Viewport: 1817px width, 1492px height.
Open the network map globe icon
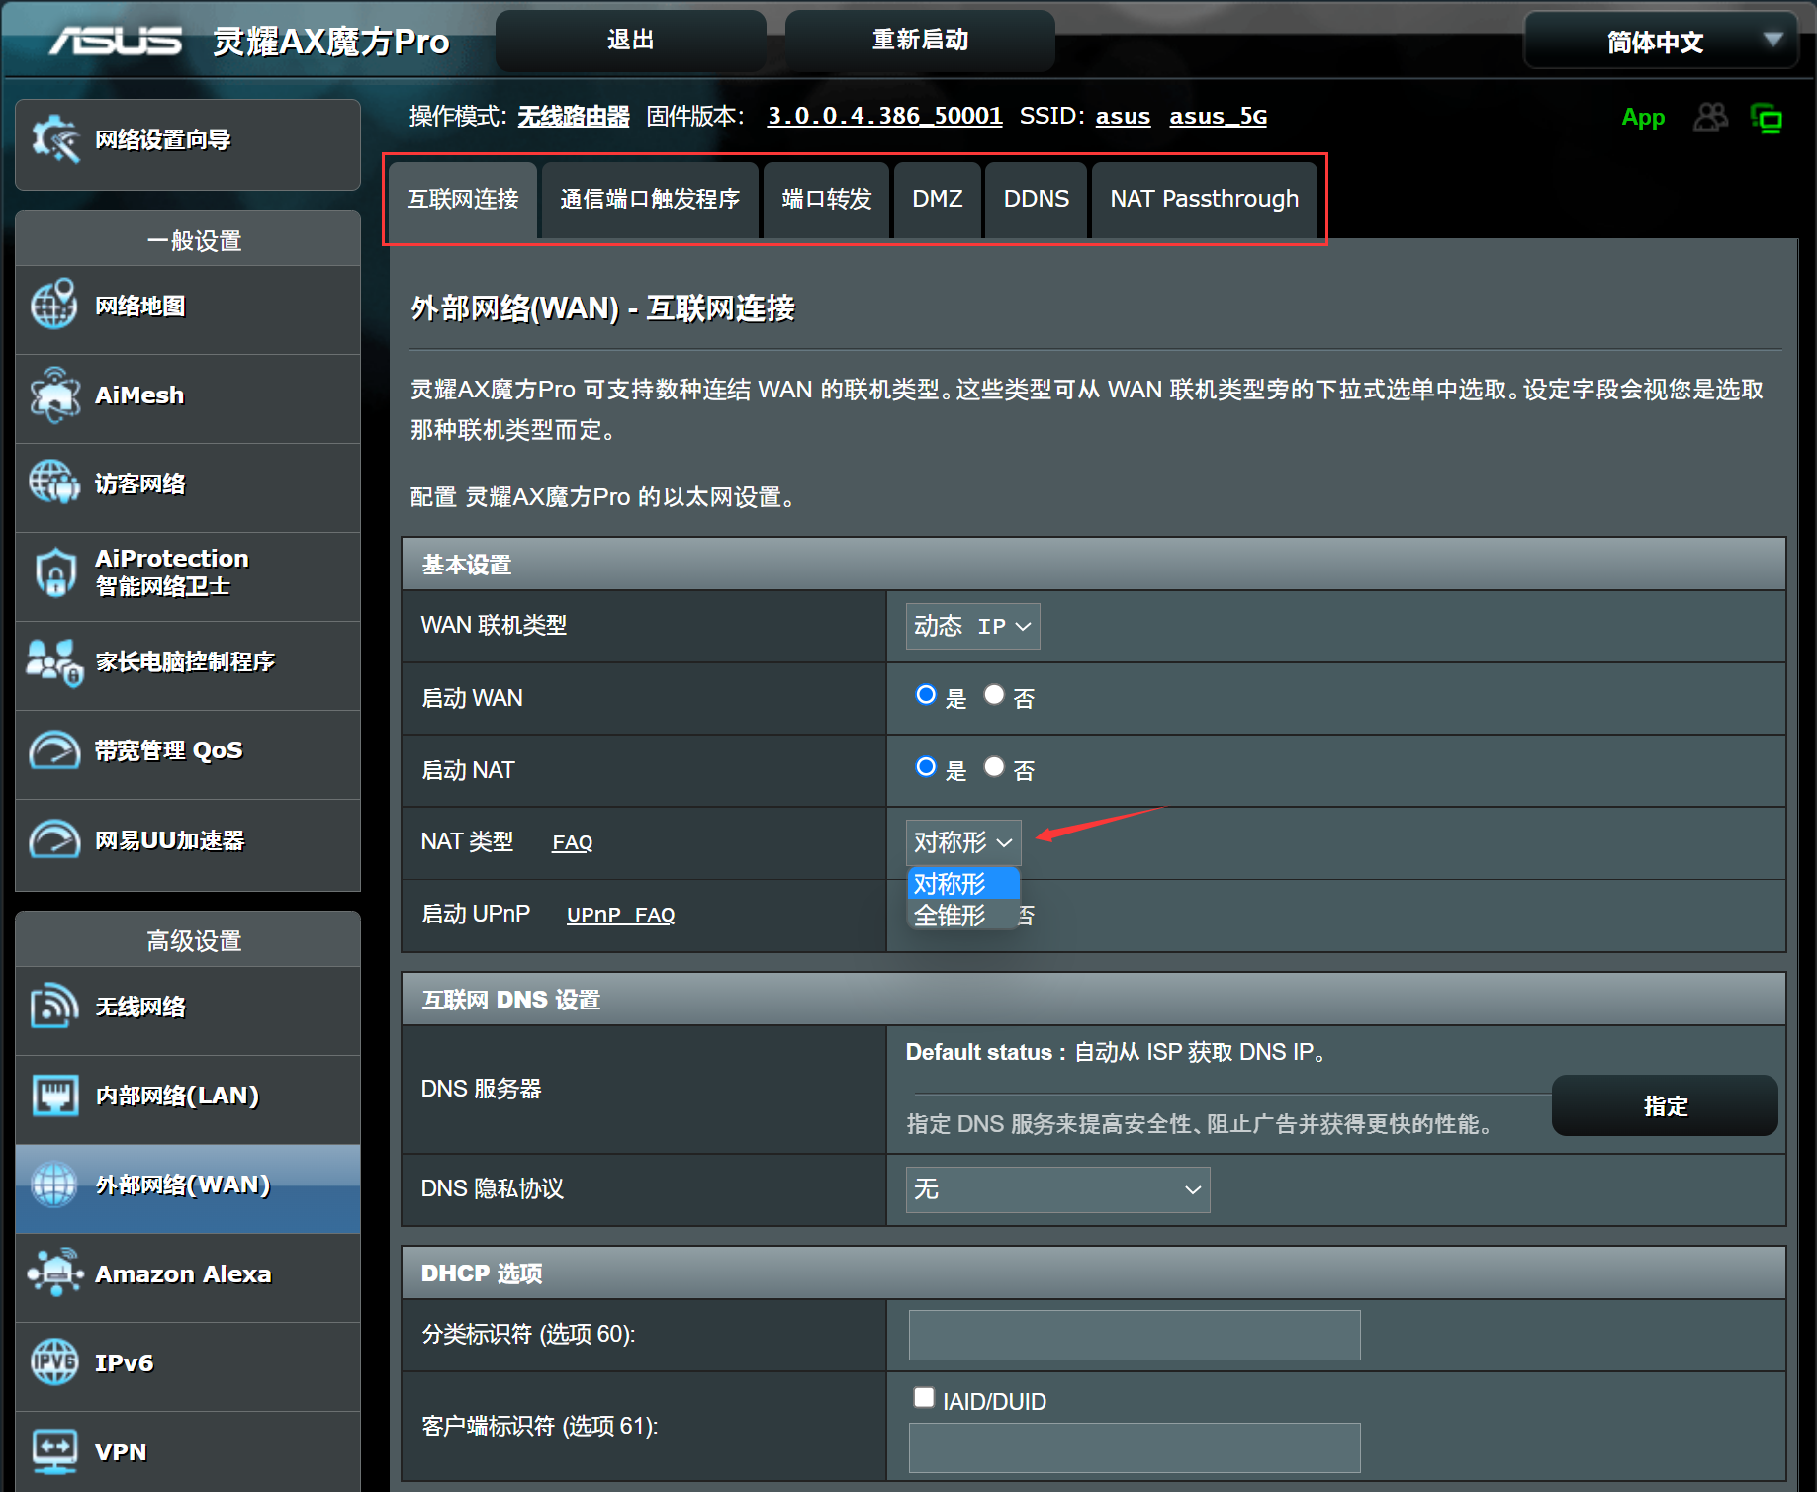coord(54,306)
